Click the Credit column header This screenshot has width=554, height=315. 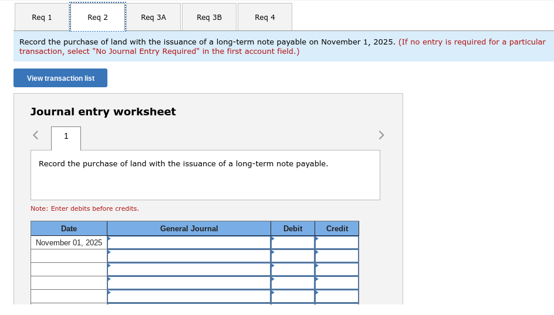click(337, 228)
